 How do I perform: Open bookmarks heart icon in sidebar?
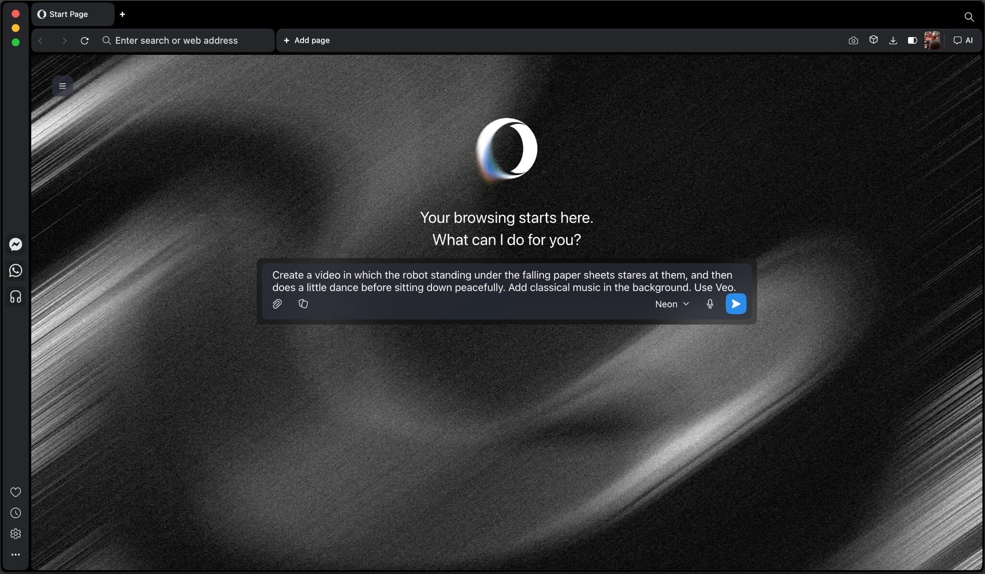(x=15, y=492)
